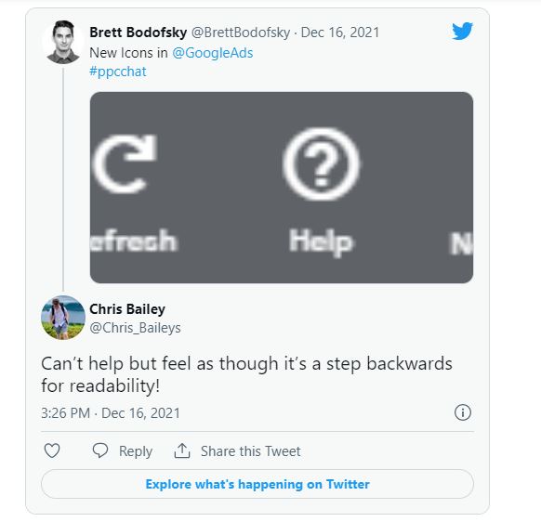Click Explore what's happening on Twitter
This screenshot has width=541, height=522.
coord(257,484)
